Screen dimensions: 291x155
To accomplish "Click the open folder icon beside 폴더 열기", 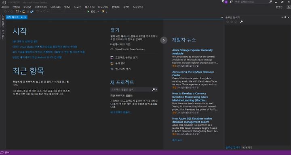I will click(x=112, y=63).
